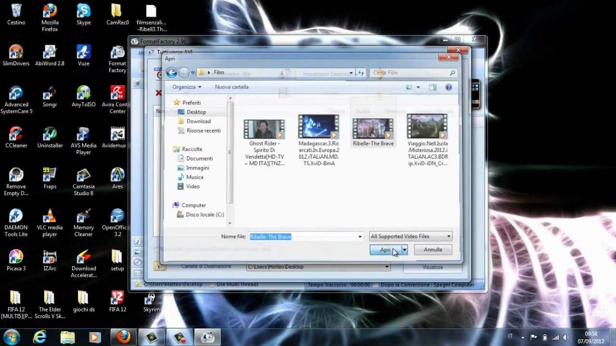Image resolution: width=616 pixels, height=346 pixels.
Task: Click the Songr desktop icon
Action: [x=50, y=97]
